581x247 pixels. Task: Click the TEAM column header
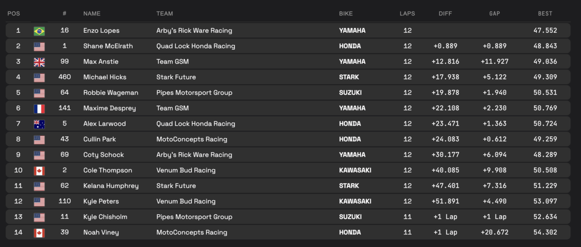pyautogui.click(x=165, y=14)
